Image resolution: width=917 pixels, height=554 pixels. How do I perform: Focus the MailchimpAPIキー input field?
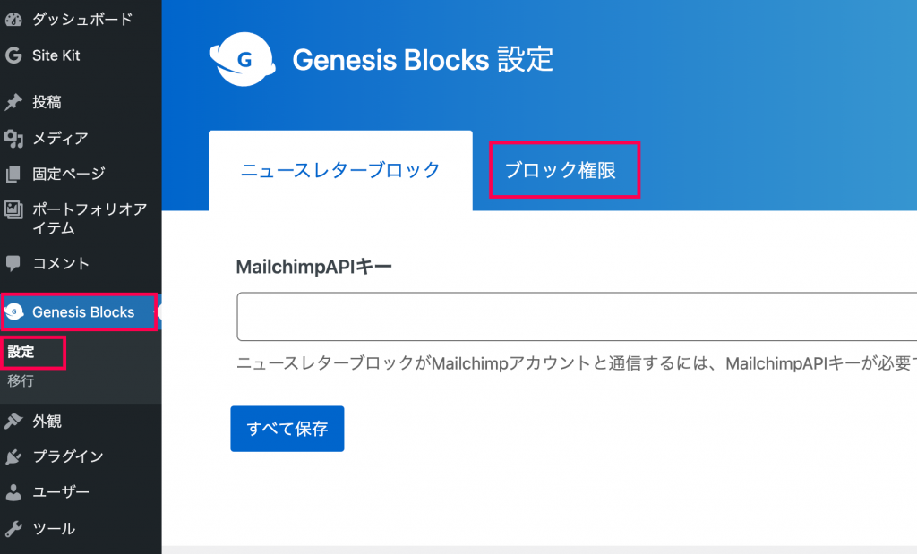tap(577, 316)
